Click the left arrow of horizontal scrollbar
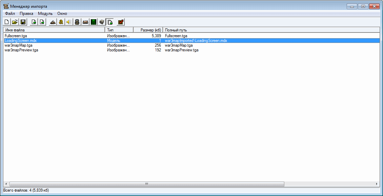Viewport: 383px width, 196px height. click(6, 184)
